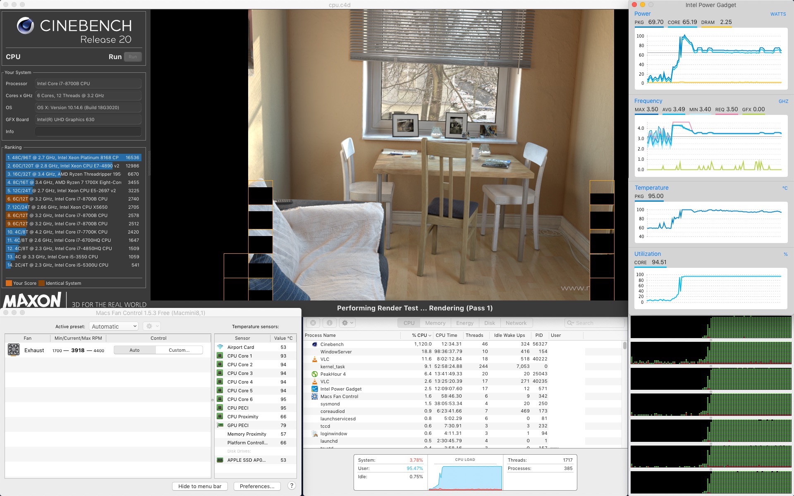The width and height of the screenshot is (794, 496).
Task: Switch to the Memory tab
Action: (x=435, y=323)
